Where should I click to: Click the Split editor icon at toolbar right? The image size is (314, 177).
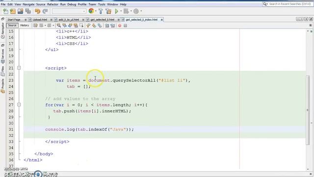pyautogui.click(x=311, y=26)
